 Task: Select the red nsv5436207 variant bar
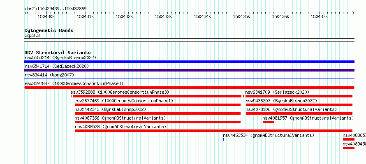(299, 105)
